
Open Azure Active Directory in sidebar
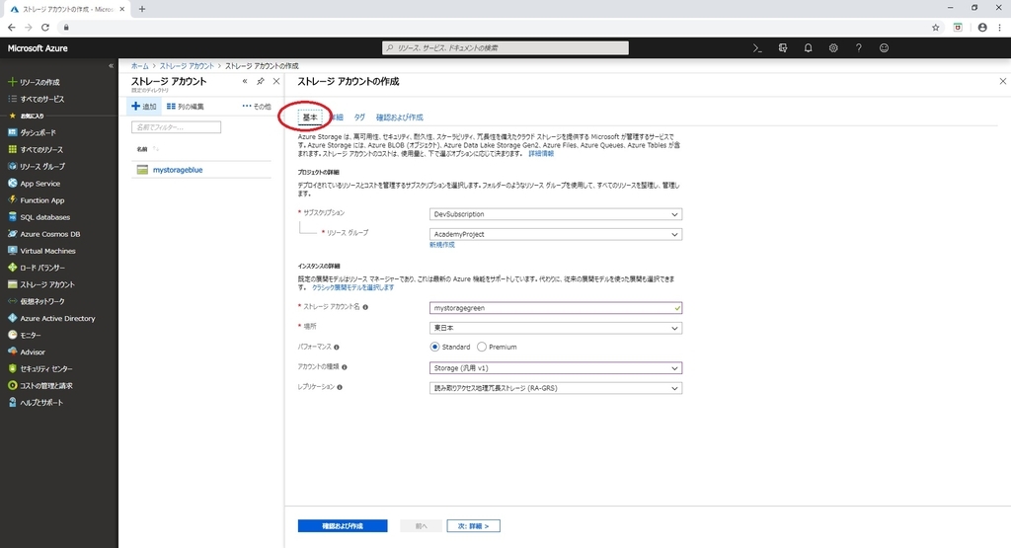coord(58,319)
